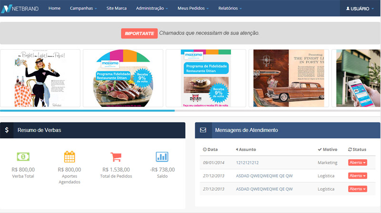Click the Motivo column header

tap(328, 150)
